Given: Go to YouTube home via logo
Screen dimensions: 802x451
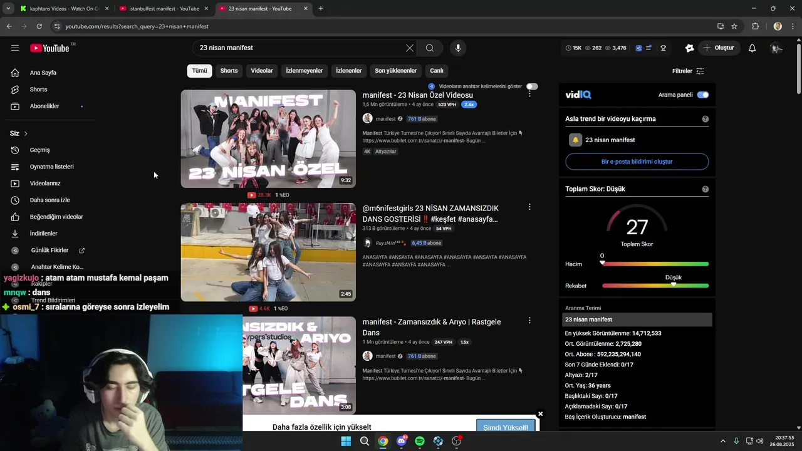Looking at the screenshot, I should 49,48.
